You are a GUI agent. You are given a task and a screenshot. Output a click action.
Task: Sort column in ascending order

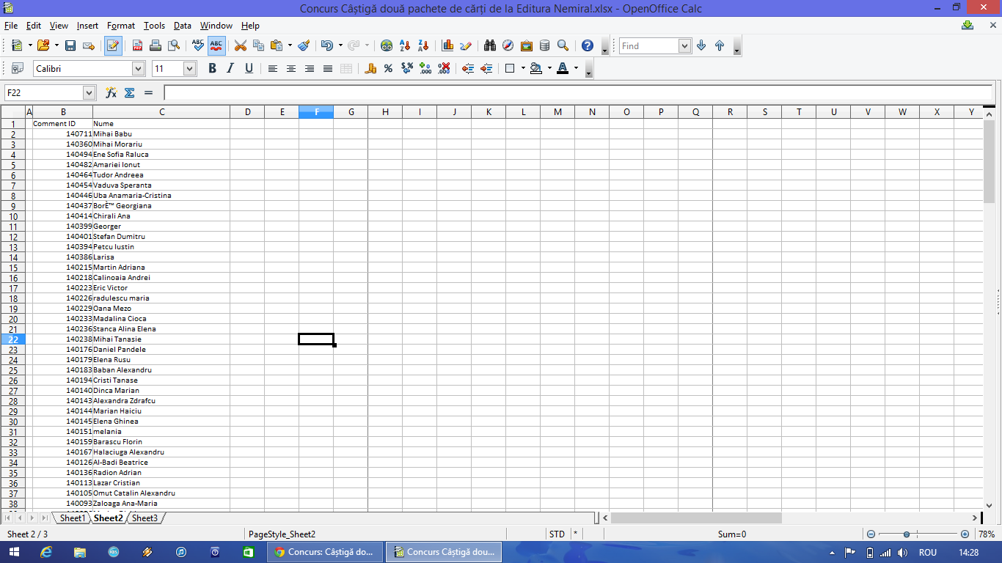coord(405,45)
